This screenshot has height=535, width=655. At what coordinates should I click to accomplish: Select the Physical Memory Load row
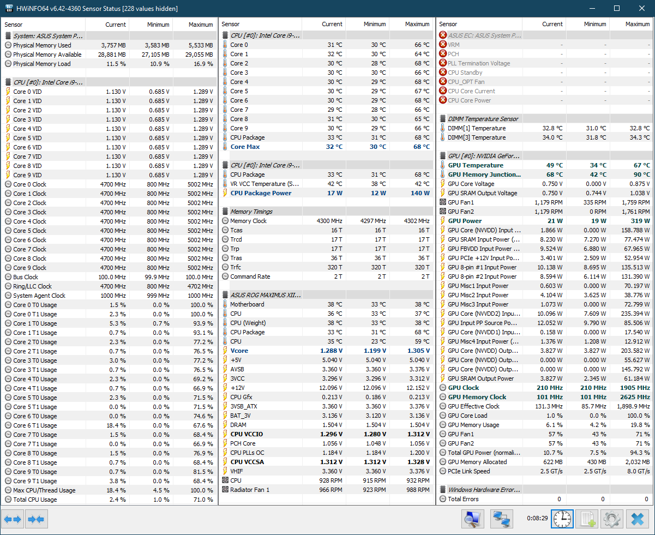pyautogui.click(x=109, y=64)
